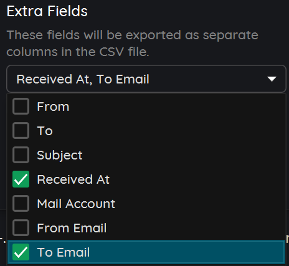Tick the From checkbox
The width and height of the screenshot is (289, 266).
coord(21,107)
